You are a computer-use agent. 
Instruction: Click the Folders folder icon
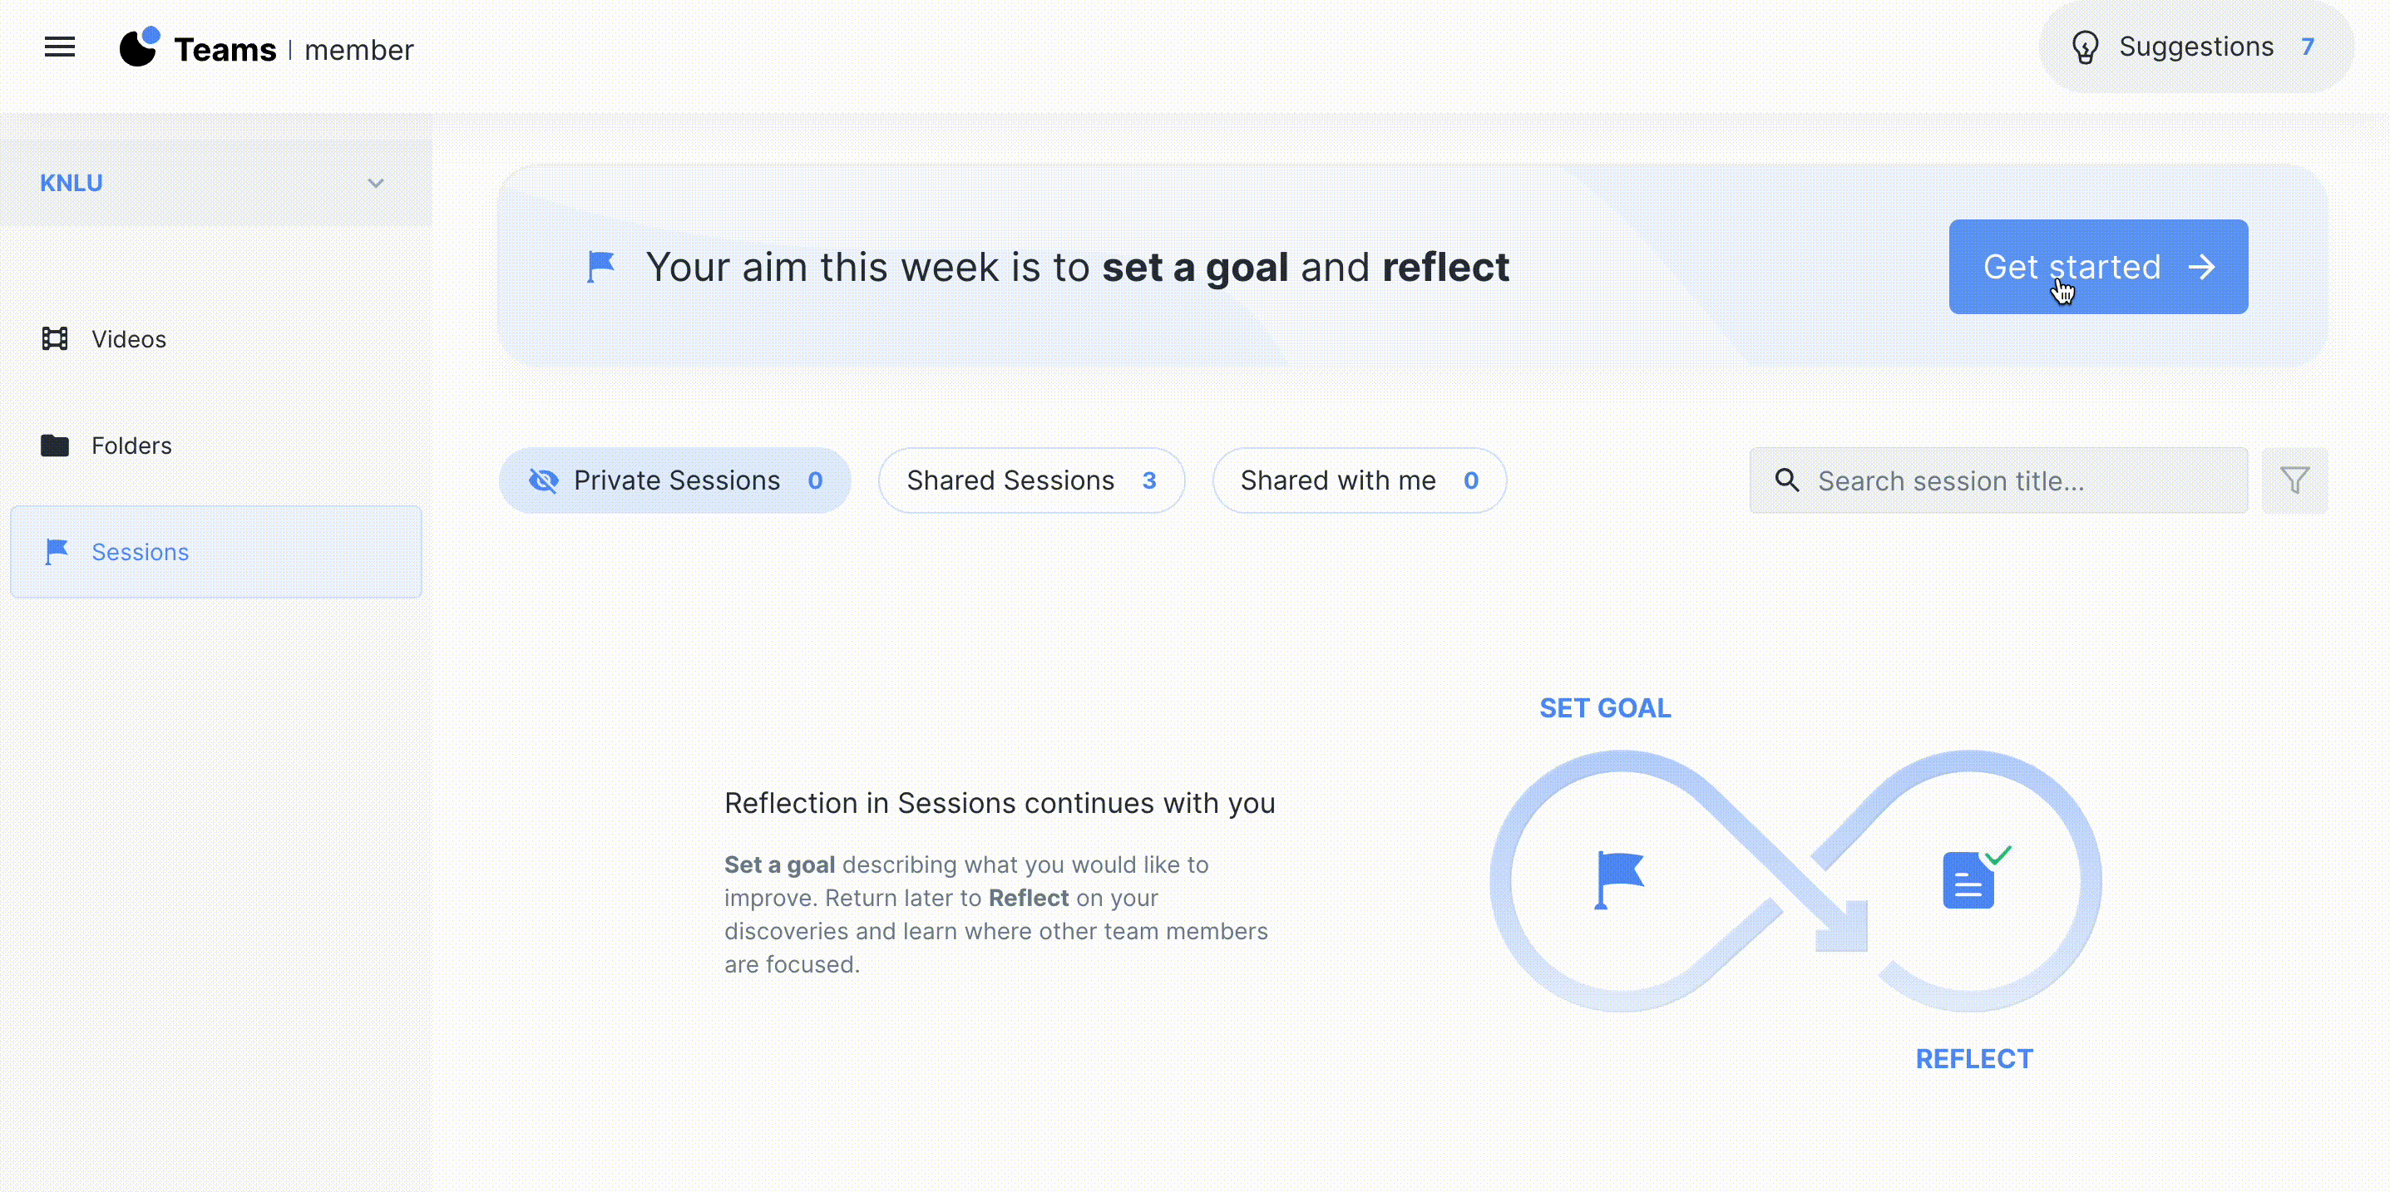tap(55, 446)
